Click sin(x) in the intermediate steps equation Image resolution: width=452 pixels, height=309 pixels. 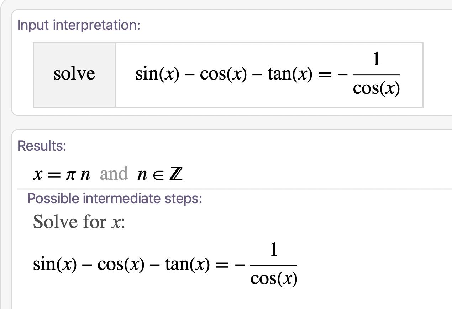55,264
